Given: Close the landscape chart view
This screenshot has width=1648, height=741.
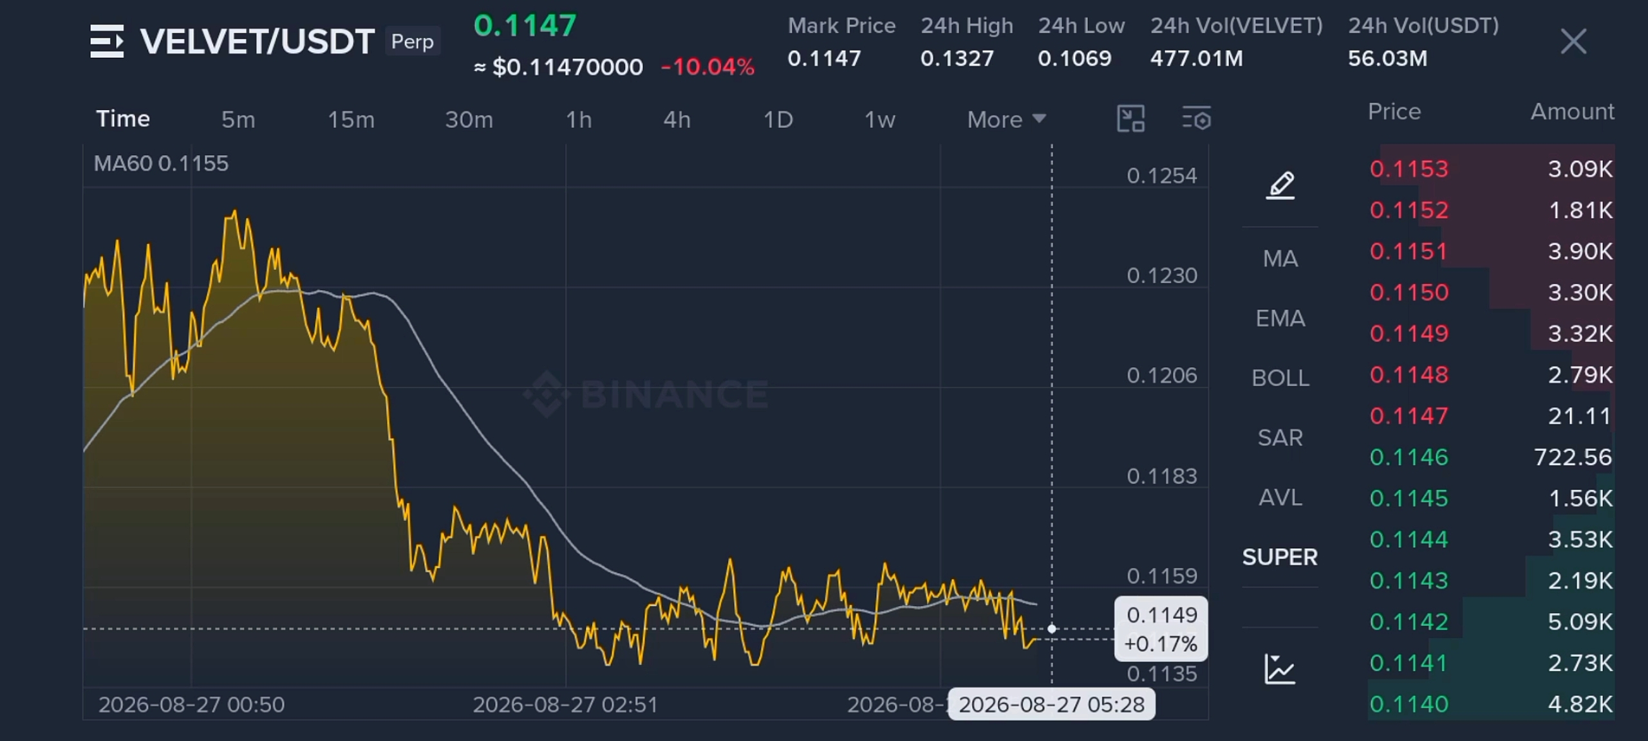Looking at the screenshot, I should (1573, 41).
